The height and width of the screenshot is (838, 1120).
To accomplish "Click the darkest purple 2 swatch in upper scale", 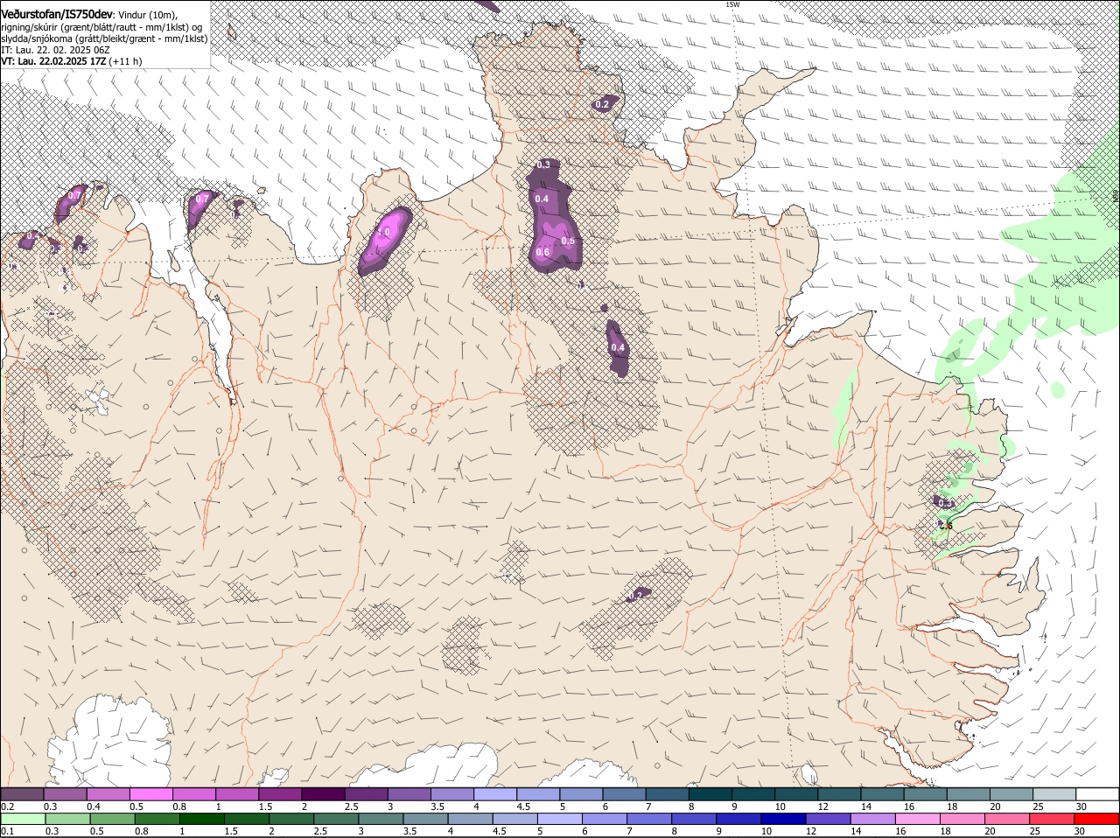I will (x=323, y=793).
